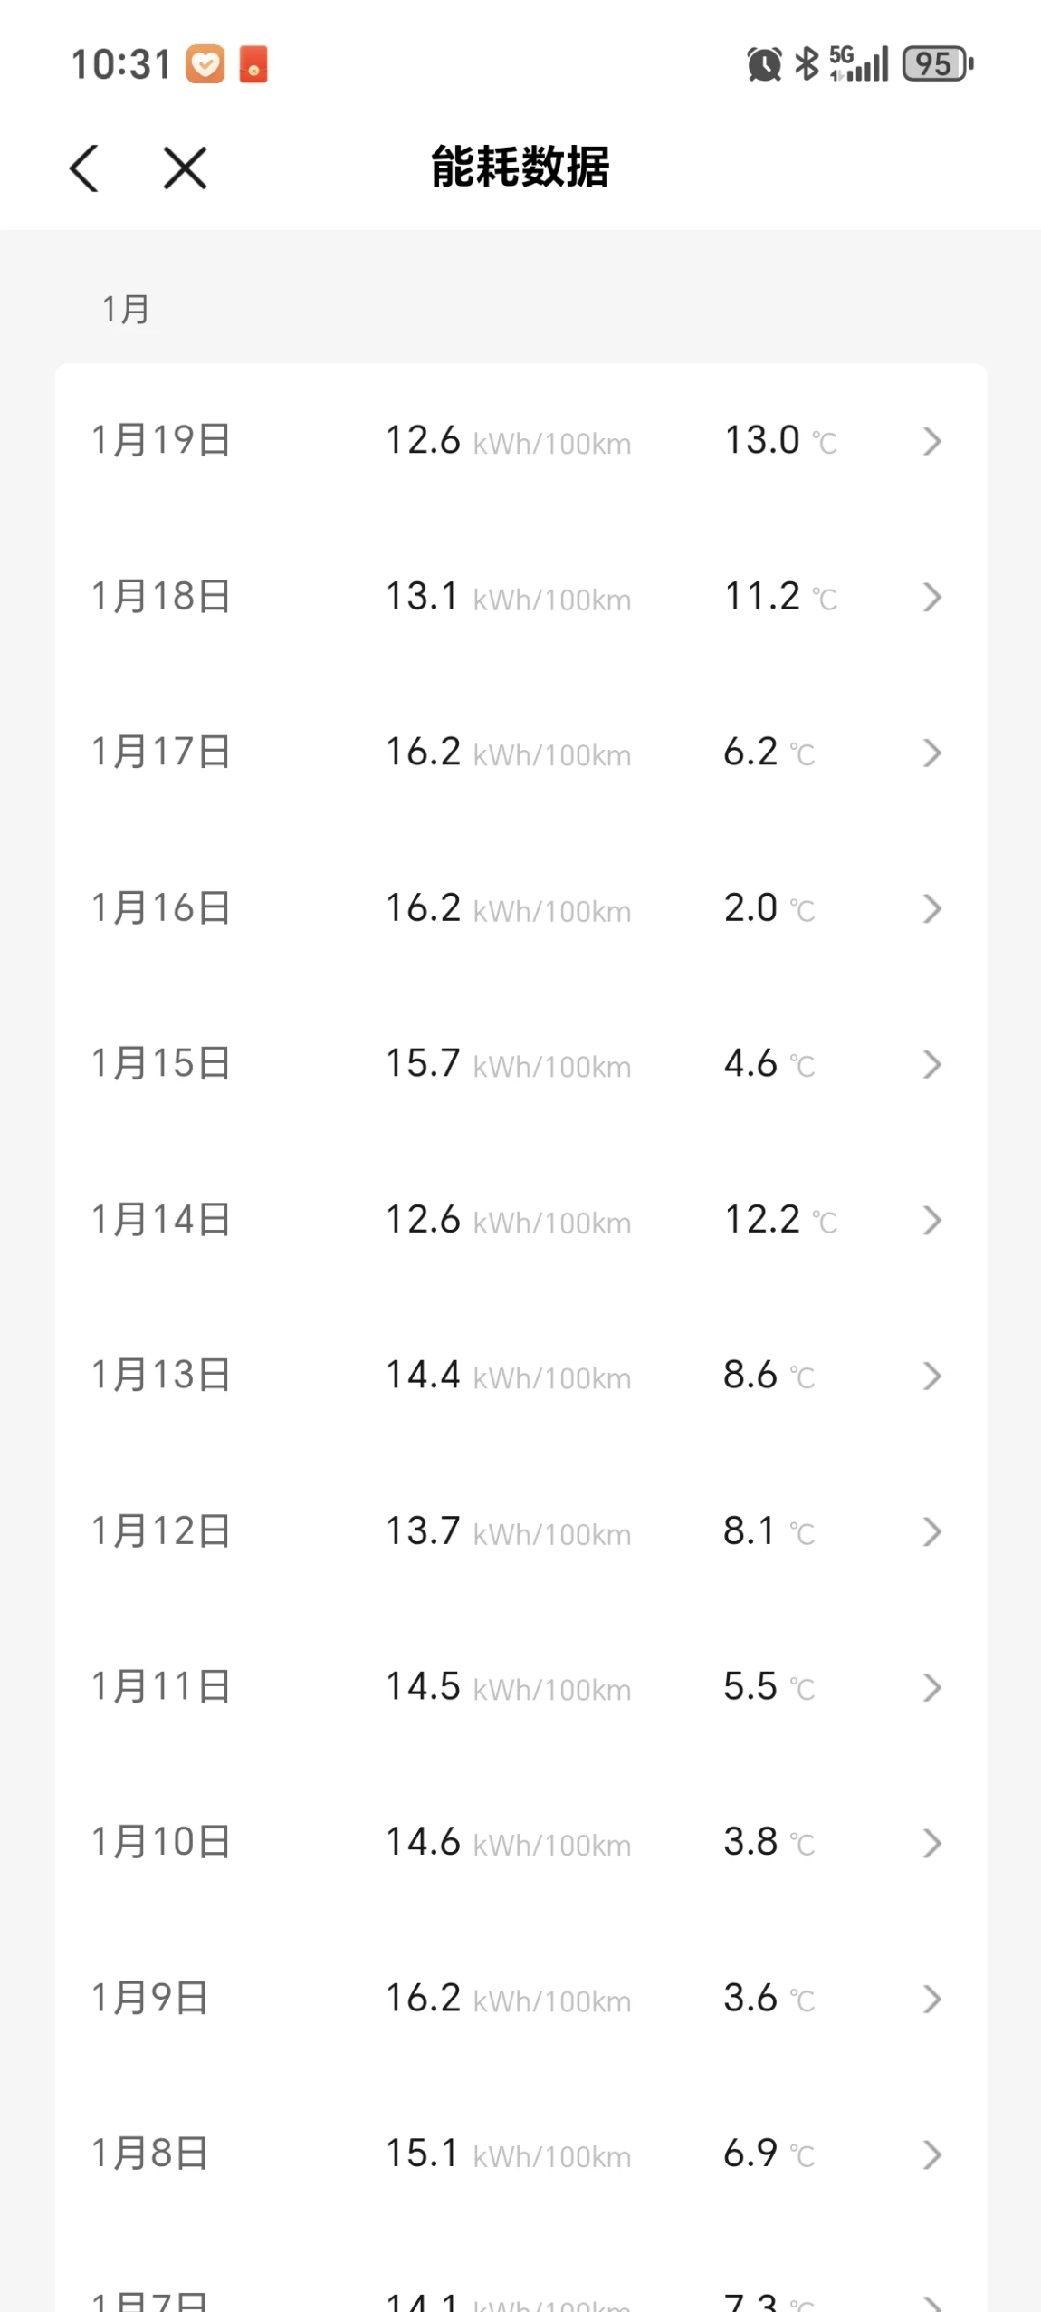Image resolution: width=1041 pixels, height=2312 pixels.
Task: Tap the 5G signal strength icon
Action: (x=859, y=64)
